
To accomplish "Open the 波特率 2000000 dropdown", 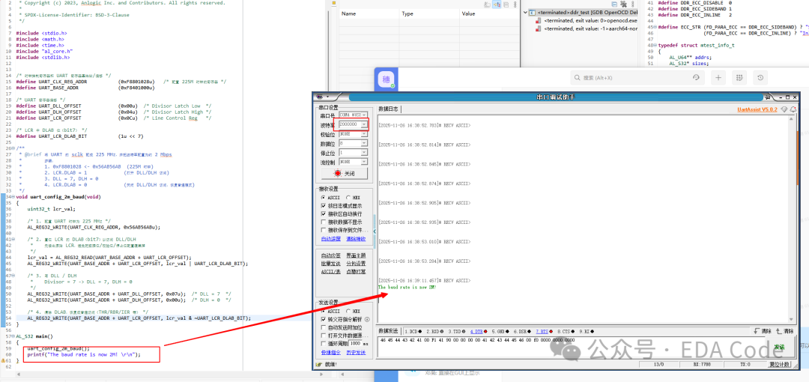I will (x=366, y=124).
